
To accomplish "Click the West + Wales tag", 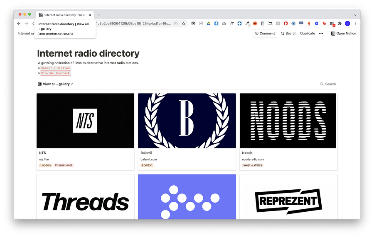I will [253, 165].
